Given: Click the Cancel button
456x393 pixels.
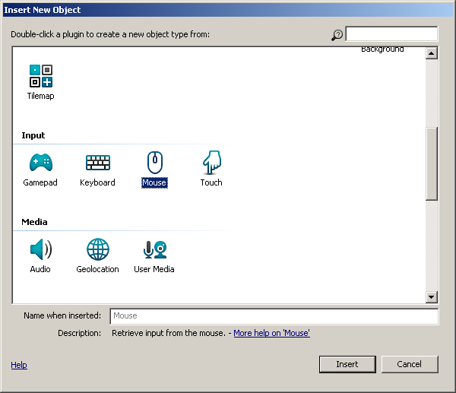Looking at the screenshot, I should [410, 364].
